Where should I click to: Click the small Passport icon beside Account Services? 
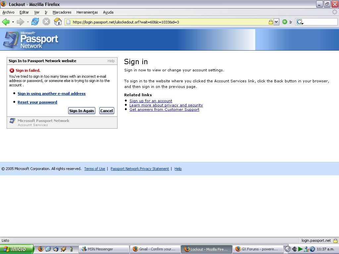coord(12,121)
